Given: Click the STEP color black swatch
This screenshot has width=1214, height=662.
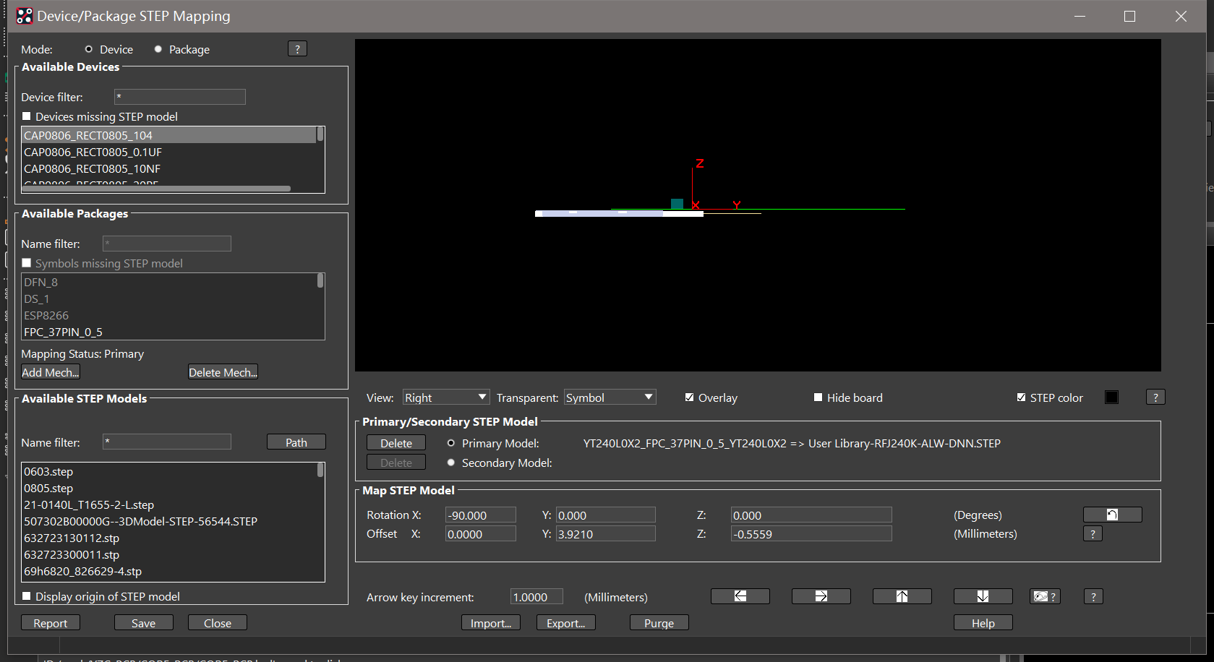Looking at the screenshot, I should click(x=1112, y=397).
